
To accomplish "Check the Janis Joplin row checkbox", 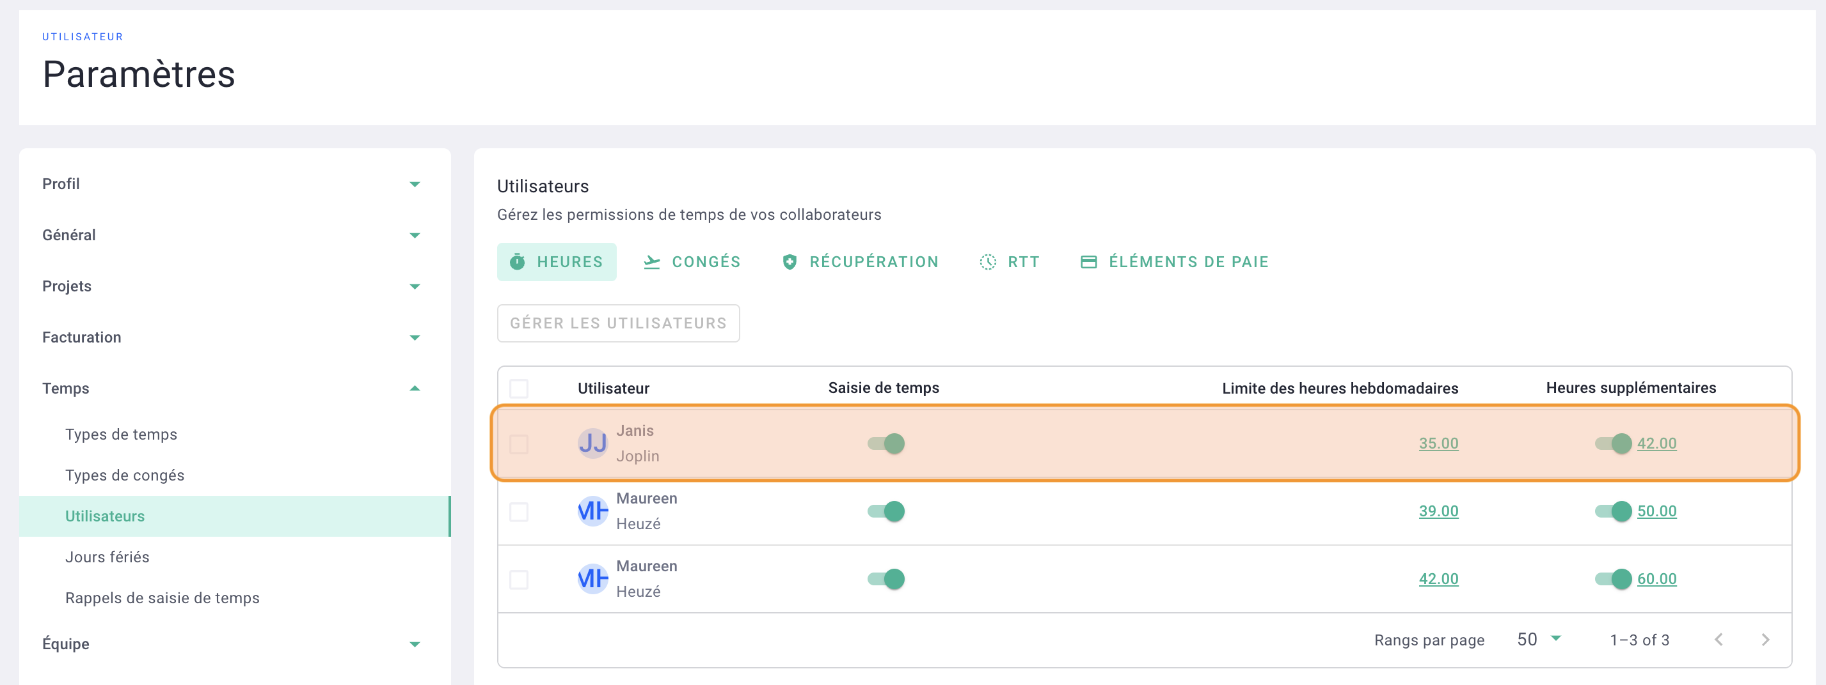I will 519,443.
